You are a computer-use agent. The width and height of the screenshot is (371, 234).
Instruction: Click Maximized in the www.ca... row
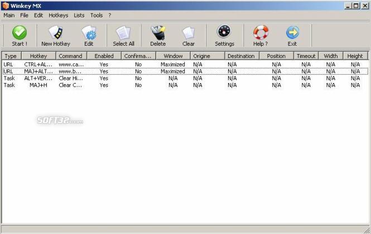[173, 64]
